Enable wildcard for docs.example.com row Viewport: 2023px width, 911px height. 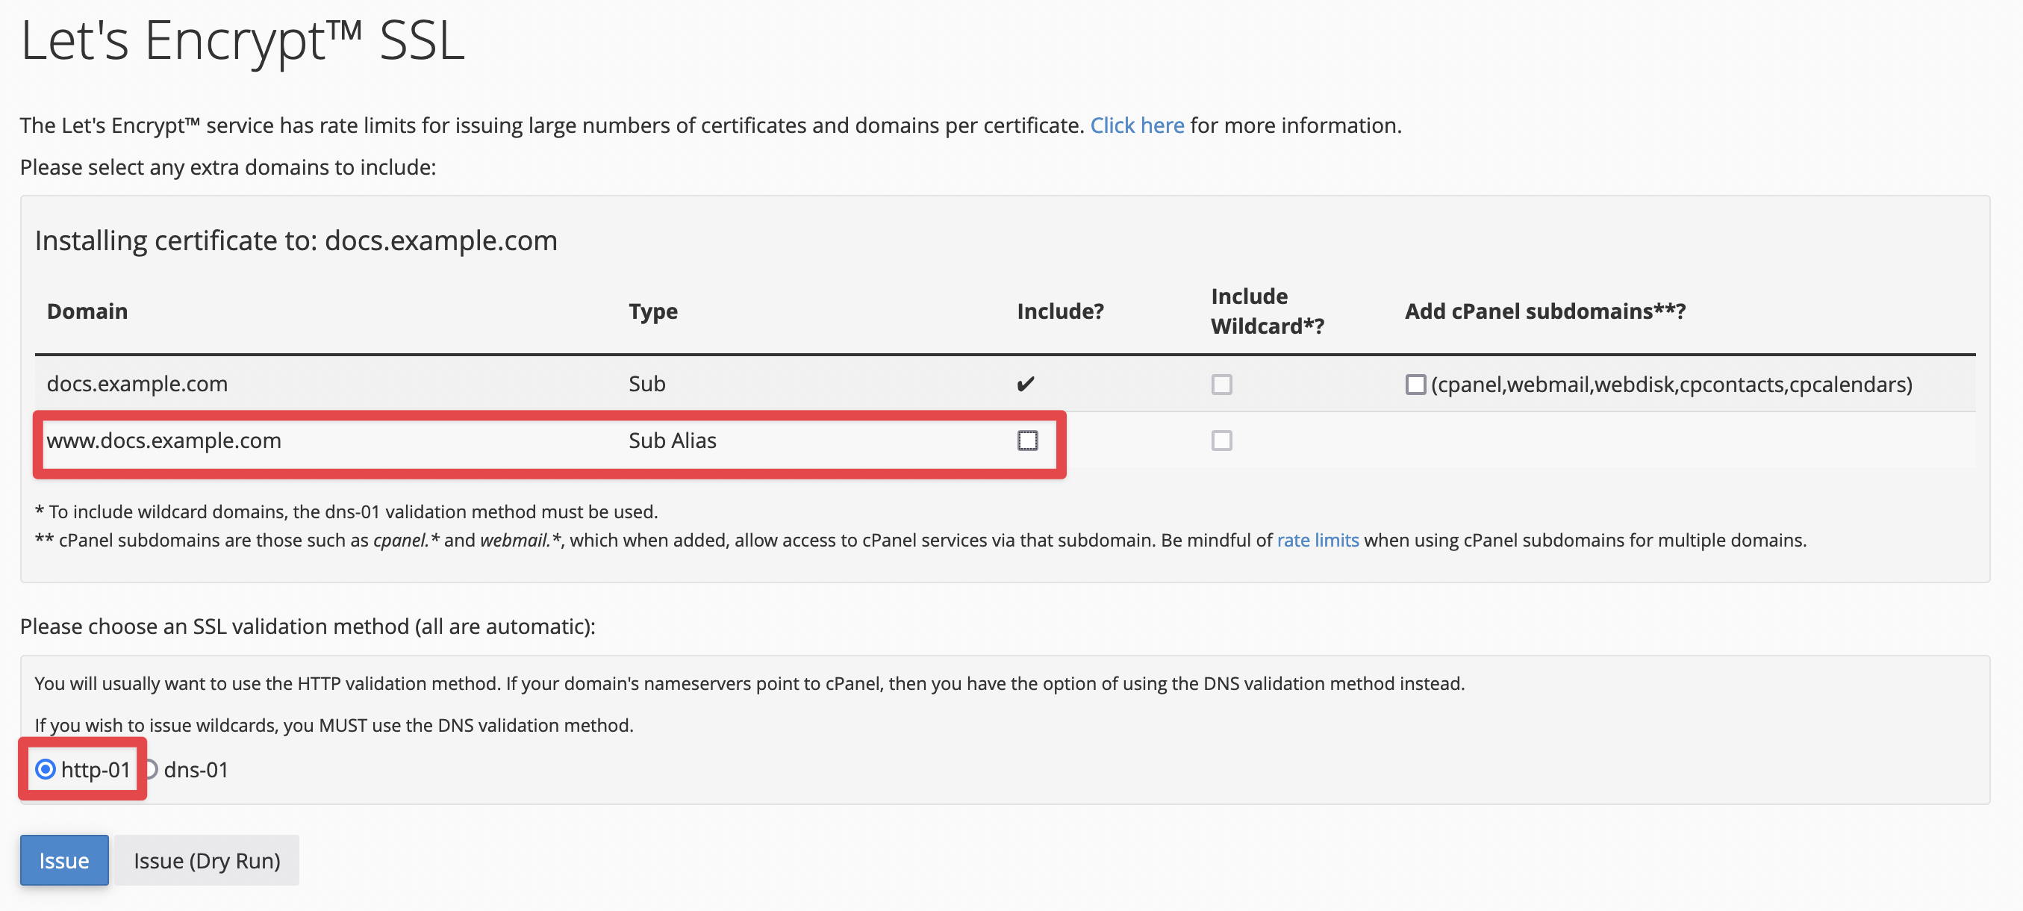point(1221,384)
